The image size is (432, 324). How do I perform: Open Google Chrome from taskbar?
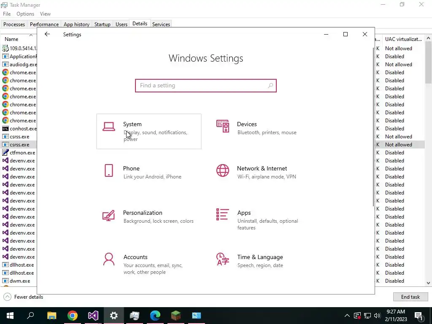[73, 316]
